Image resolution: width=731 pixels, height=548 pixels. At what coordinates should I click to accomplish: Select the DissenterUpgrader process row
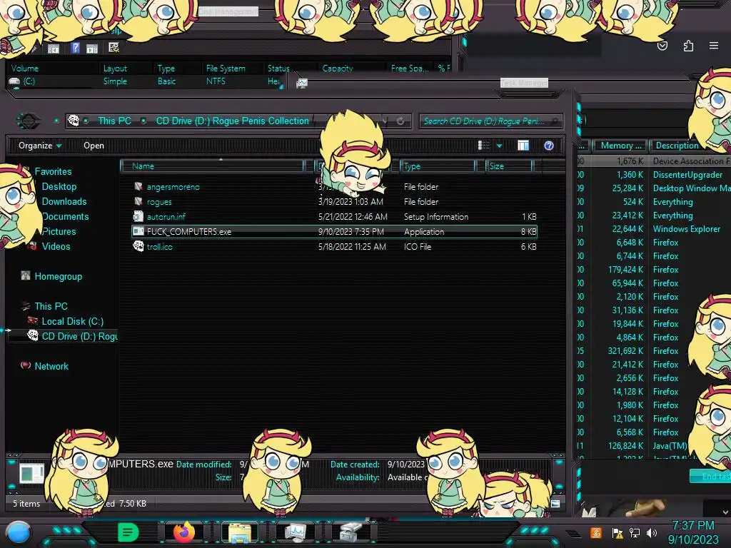pos(654,175)
